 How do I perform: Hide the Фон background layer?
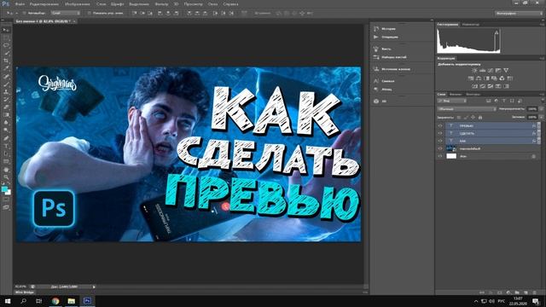pyautogui.click(x=440, y=156)
